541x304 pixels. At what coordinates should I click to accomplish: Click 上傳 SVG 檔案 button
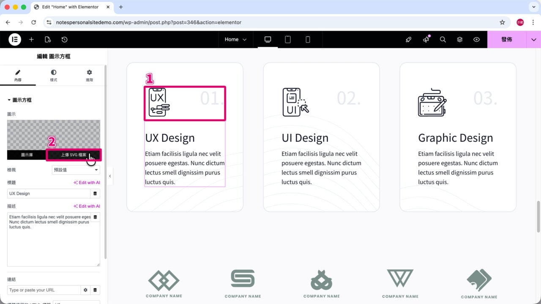coord(74,155)
